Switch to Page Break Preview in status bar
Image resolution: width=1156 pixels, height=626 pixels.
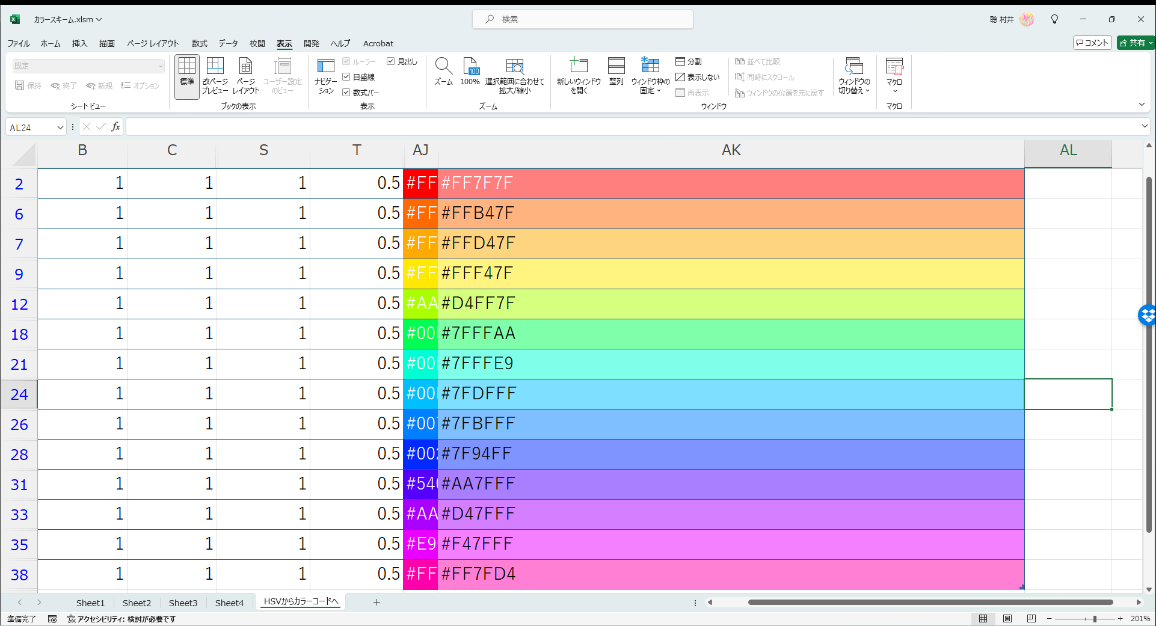(x=1031, y=619)
